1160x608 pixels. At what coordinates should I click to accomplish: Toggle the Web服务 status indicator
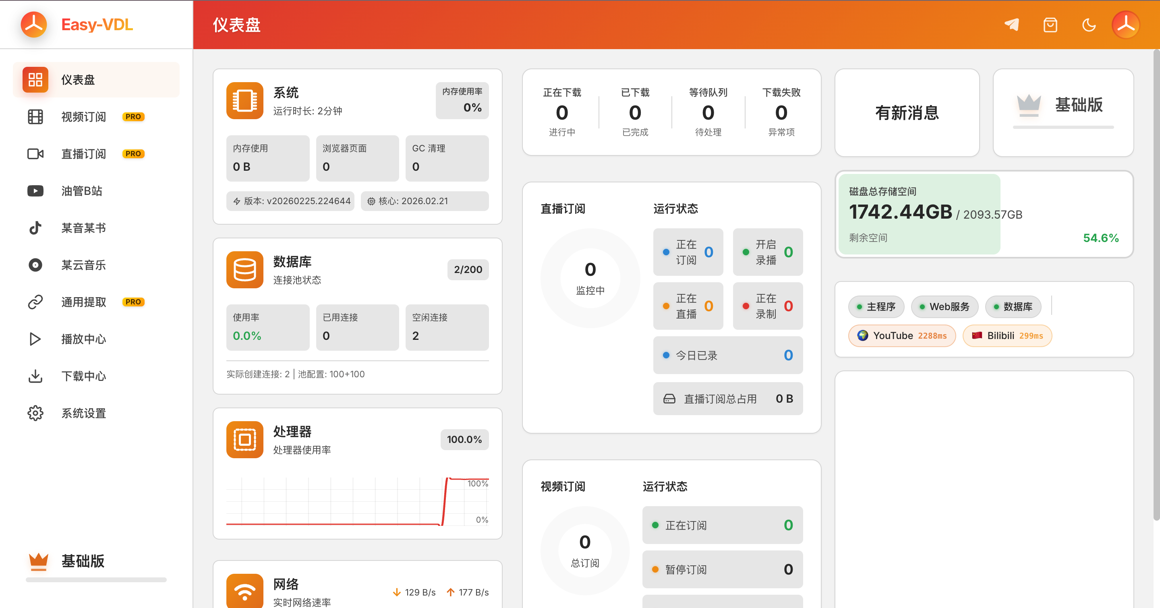point(944,306)
